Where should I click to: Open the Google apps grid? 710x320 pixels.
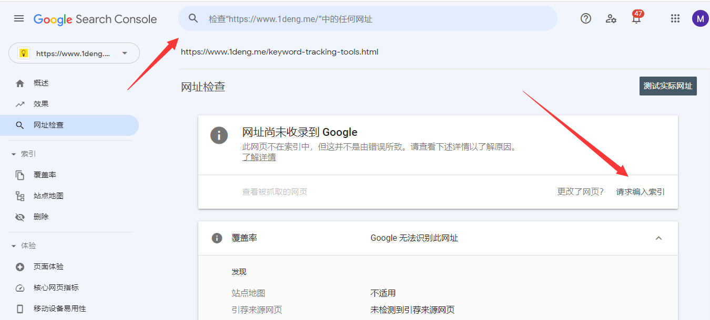pyautogui.click(x=675, y=18)
